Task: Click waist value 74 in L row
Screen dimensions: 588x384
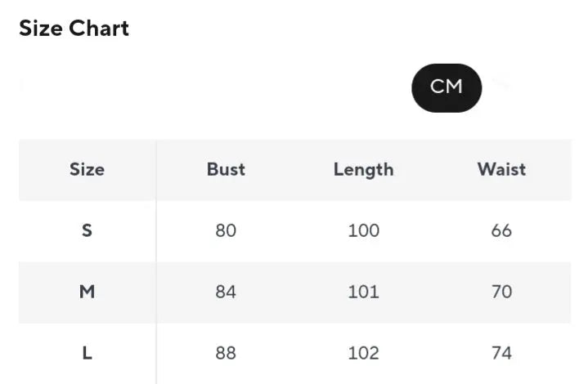Action: 501,353
